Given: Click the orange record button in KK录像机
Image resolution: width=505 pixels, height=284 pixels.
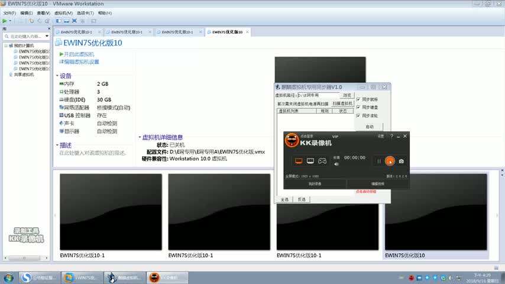Looking at the screenshot, I should (390, 161).
